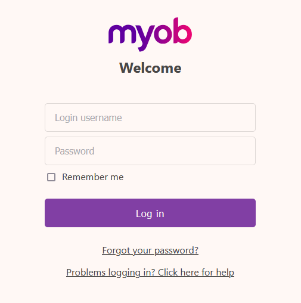Click the myob logo
The height and width of the screenshot is (303, 301).
point(150,35)
